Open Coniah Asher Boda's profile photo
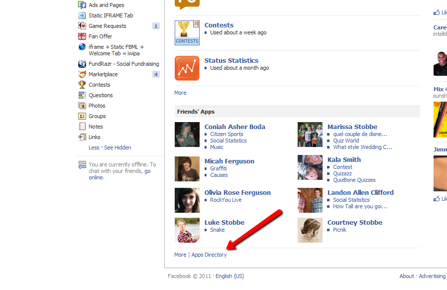Screen dimensions: 447x290 (x=187, y=135)
